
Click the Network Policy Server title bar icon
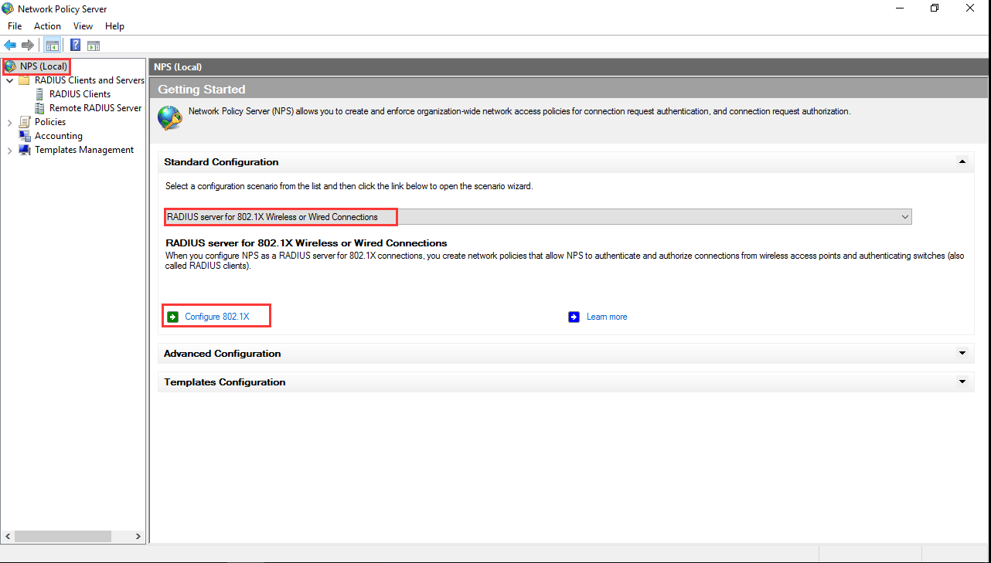click(x=8, y=8)
